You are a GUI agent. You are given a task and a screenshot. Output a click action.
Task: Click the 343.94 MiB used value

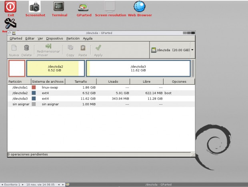(x=120, y=99)
